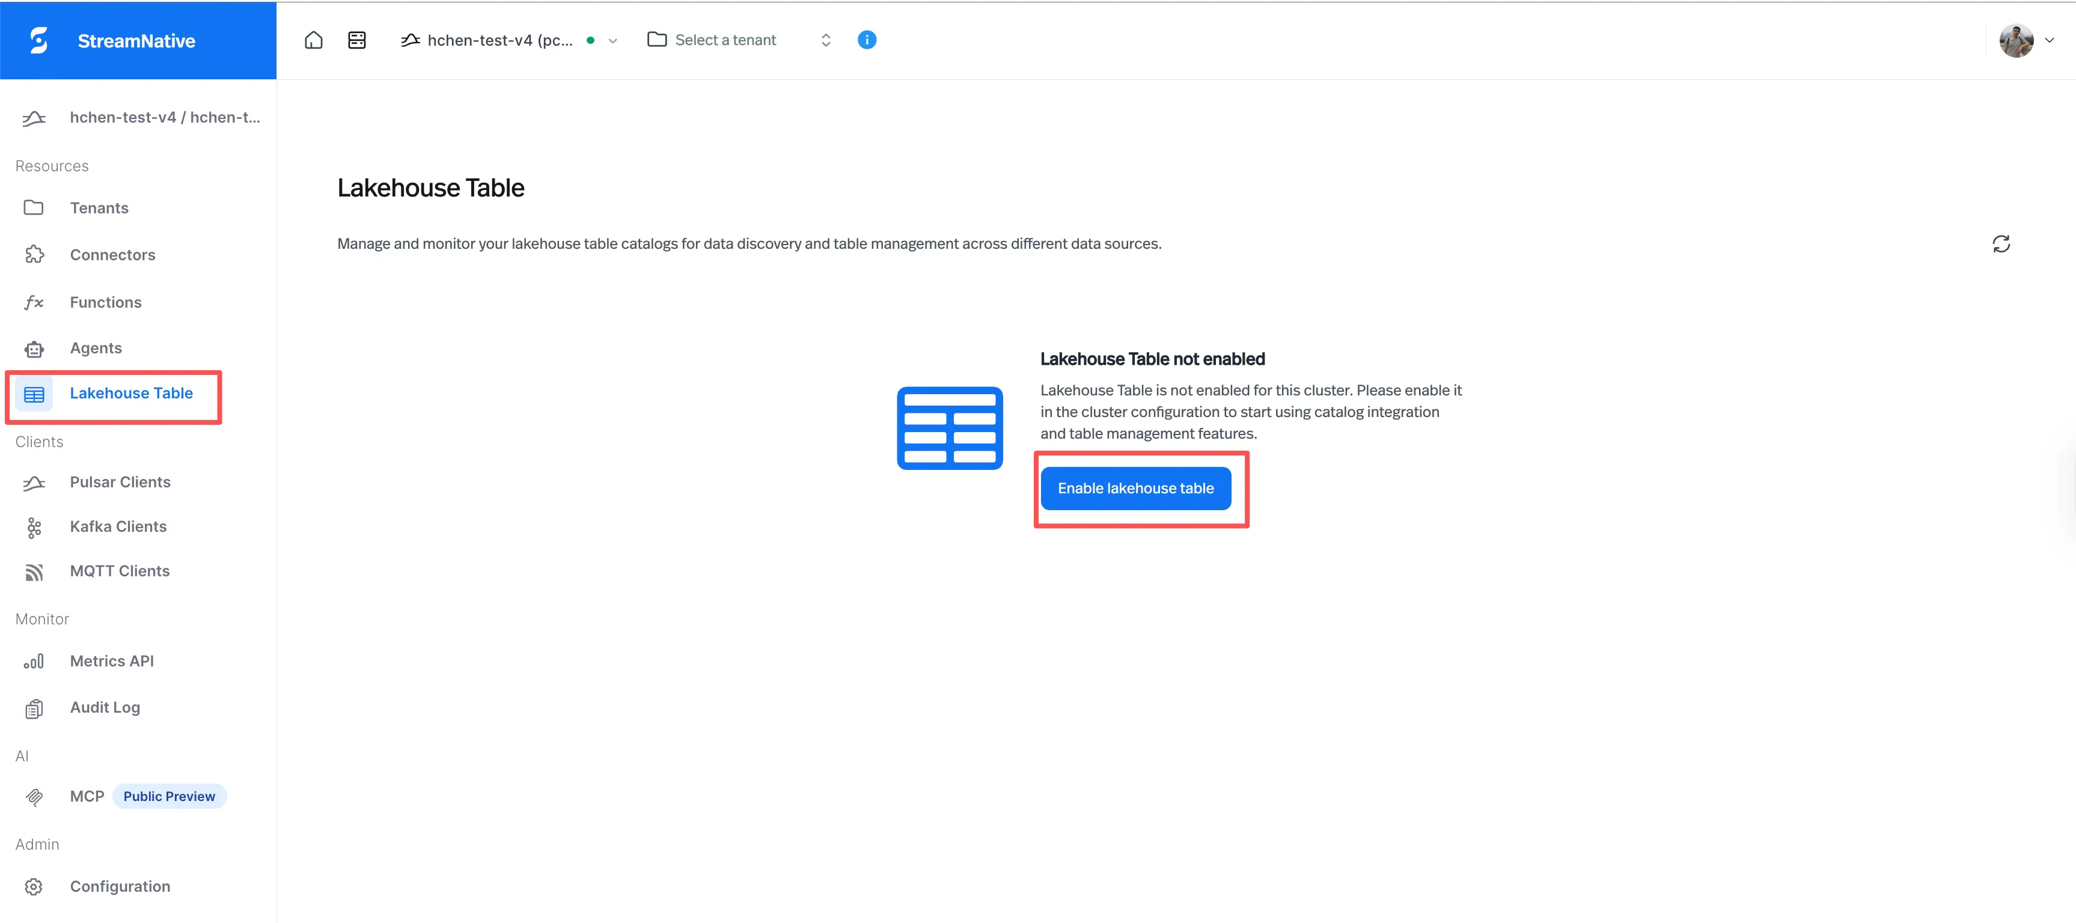Click the Monitor section label
2076x923 pixels.
click(x=42, y=620)
